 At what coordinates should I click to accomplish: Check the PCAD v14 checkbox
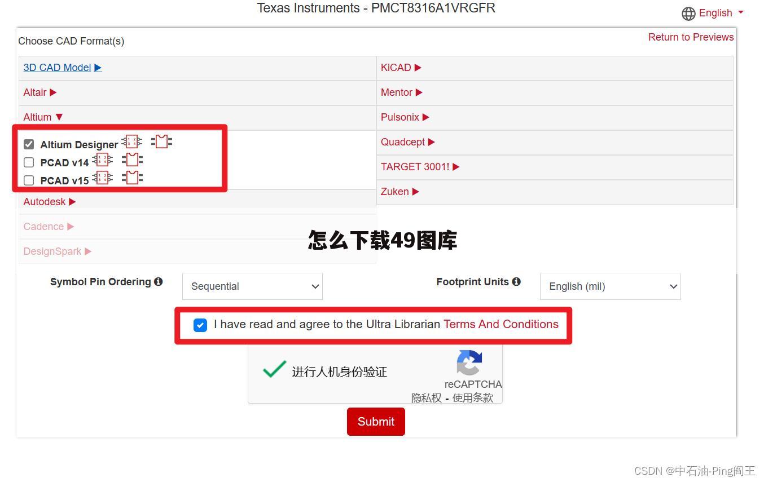coord(29,162)
